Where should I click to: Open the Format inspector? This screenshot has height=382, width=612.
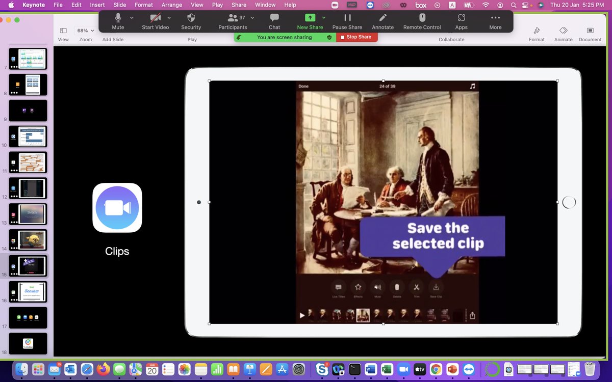[x=537, y=34]
